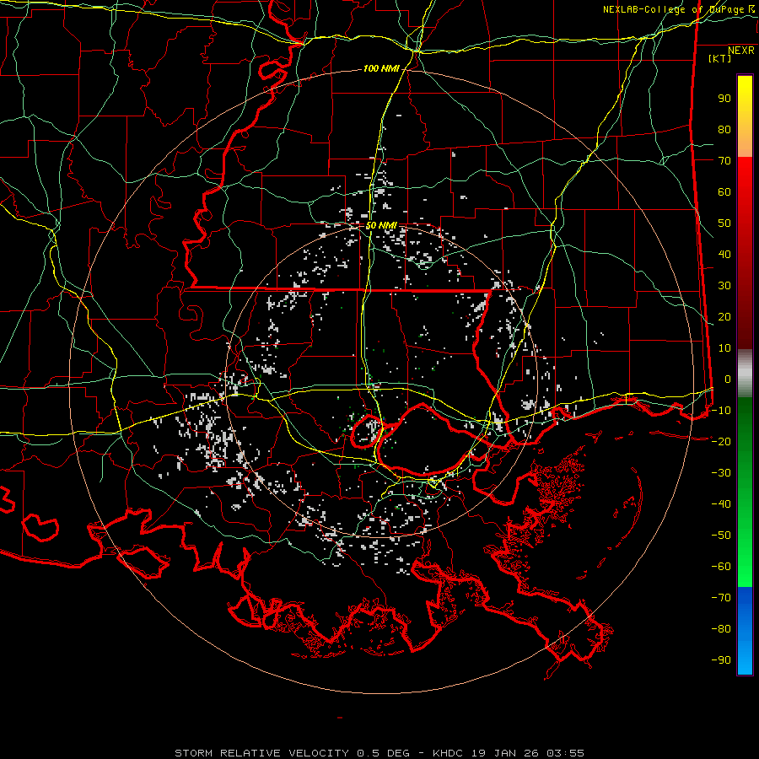Click the 0 value on the velocity scale
Image resolution: width=759 pixels, height=759 pixels.
pos(728,379)
